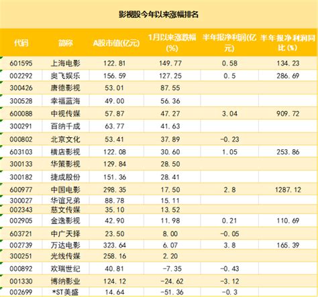Image resolution: width=318 pixels, height=297 pixels.
Task: Click the 横店影视 name cell
Action: coord(65,152)
